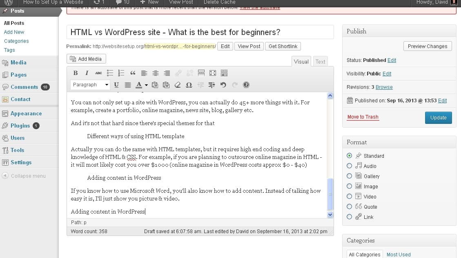Click the blue Update button

(x=438, y=117)
